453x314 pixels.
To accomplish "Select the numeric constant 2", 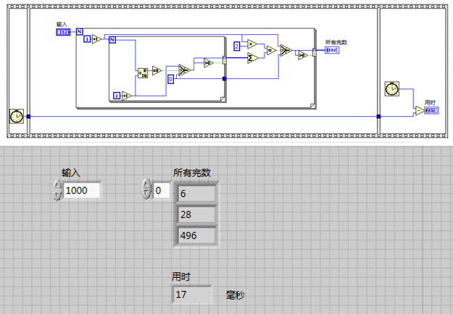I will point(236,46).
